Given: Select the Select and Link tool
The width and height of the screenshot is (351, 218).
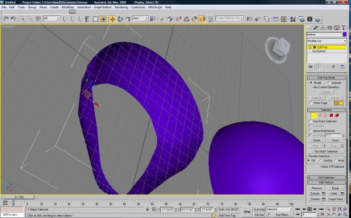Looking at the screenshot, I should click(x=22, y=19).
